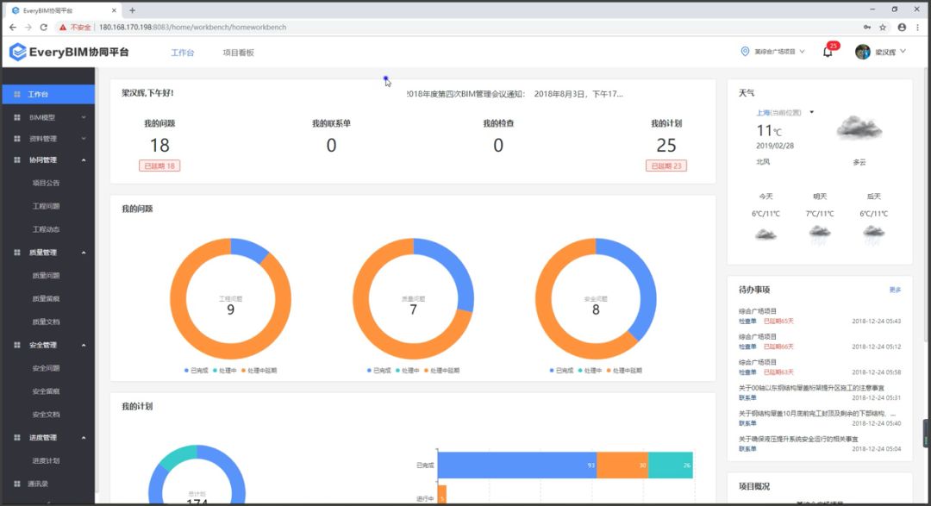Screen dimensions: 931x506
Task: Click 更多 link in 待办事项
Action: point(896,290)
